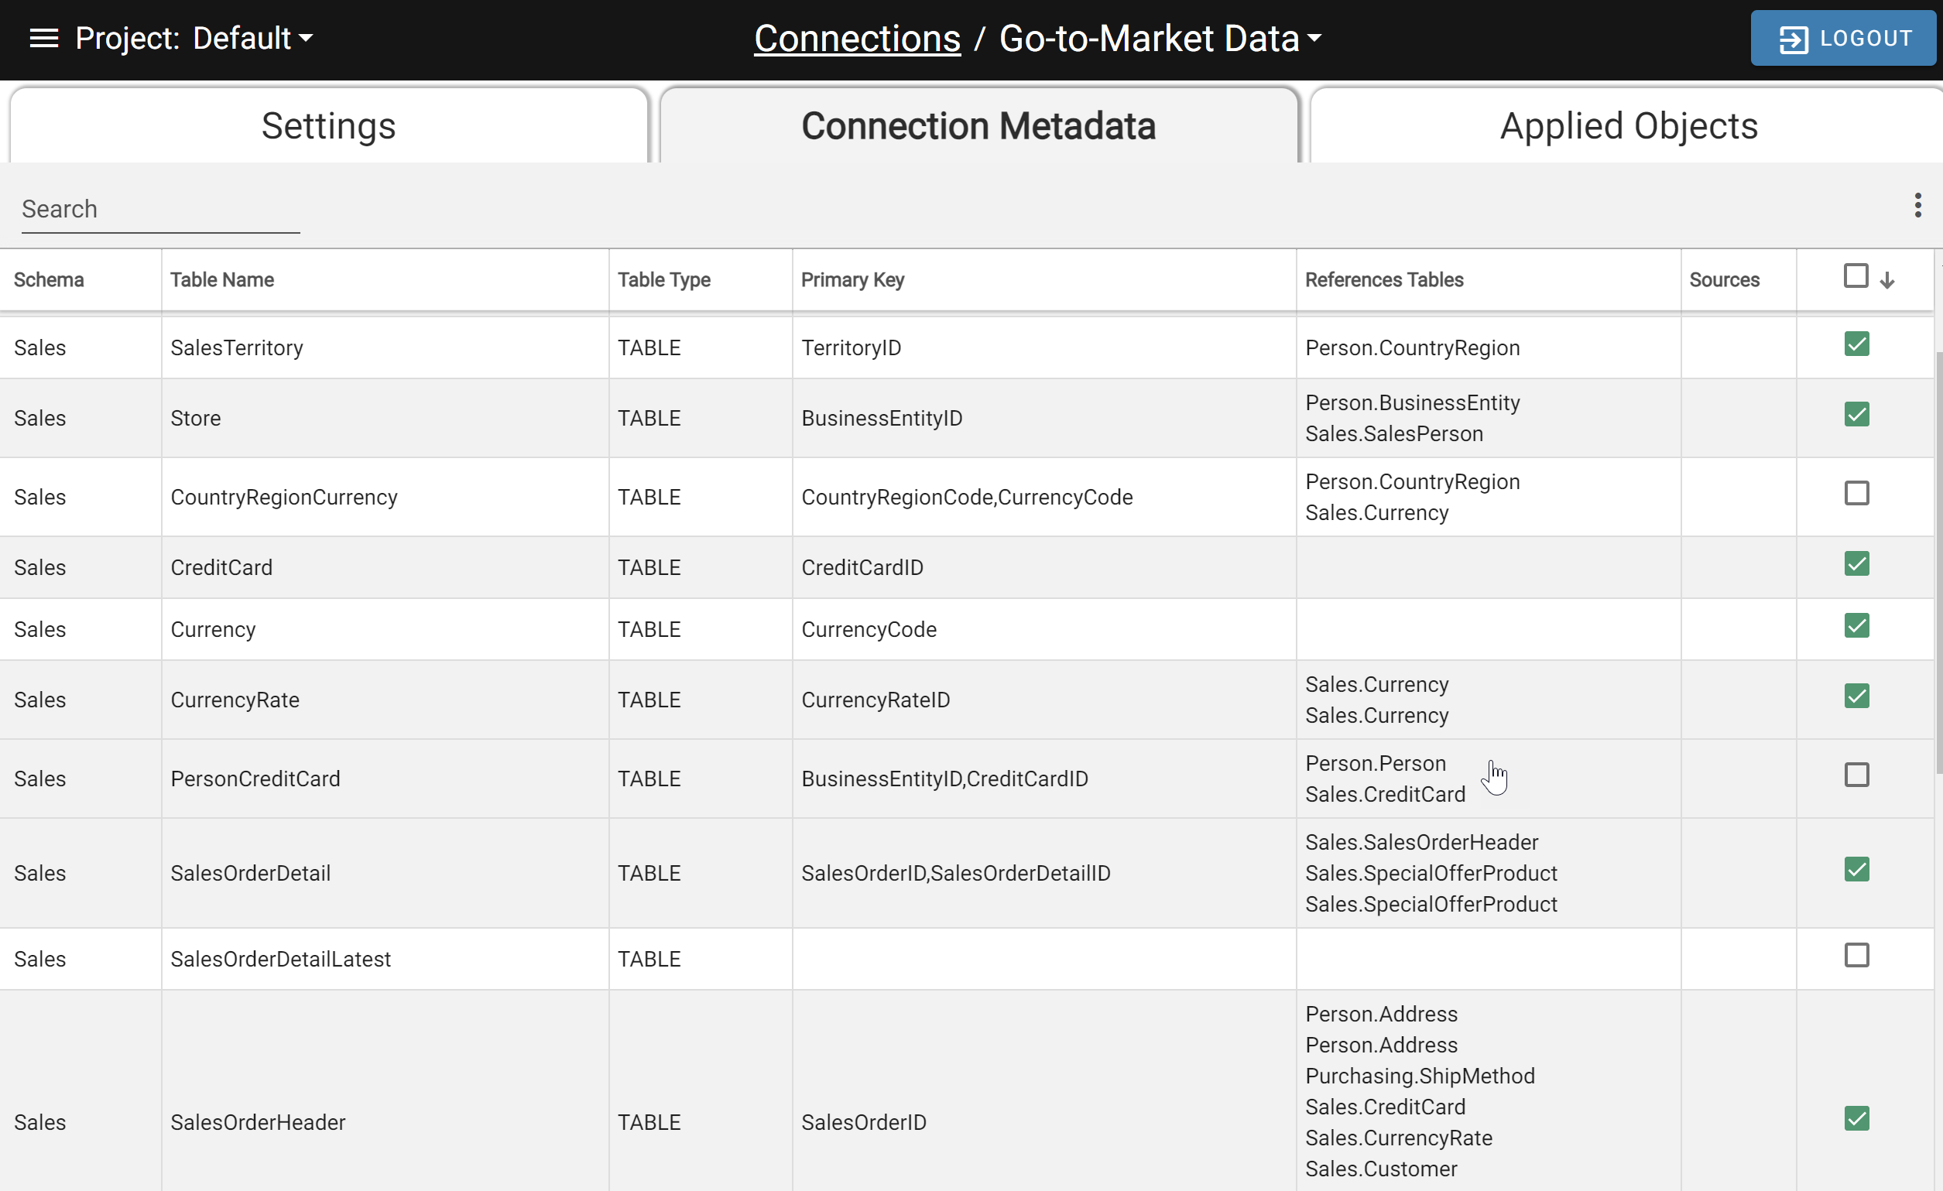Sort by the Primary Key column header
Viewport: 1943px width, 1191px height.
point(852,280)
